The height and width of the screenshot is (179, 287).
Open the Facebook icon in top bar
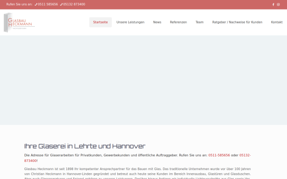(x=273, y=4)
